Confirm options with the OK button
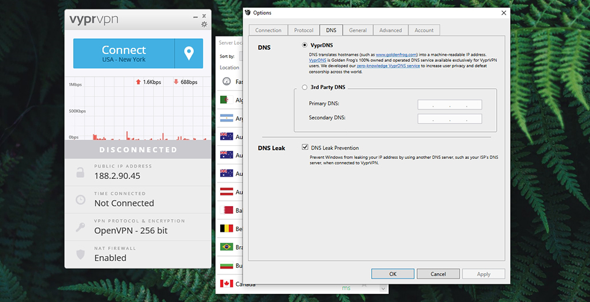Image resolution: width=590 pixels, height=302 pixels. pyautogui.click(x=393, y=274)
